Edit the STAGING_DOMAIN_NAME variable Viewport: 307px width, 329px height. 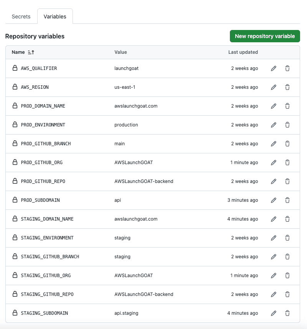click(x=274, y=219)
